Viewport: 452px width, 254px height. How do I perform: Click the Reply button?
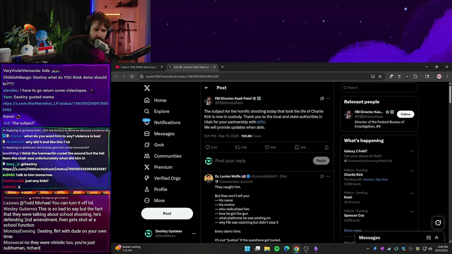[321, 161]
